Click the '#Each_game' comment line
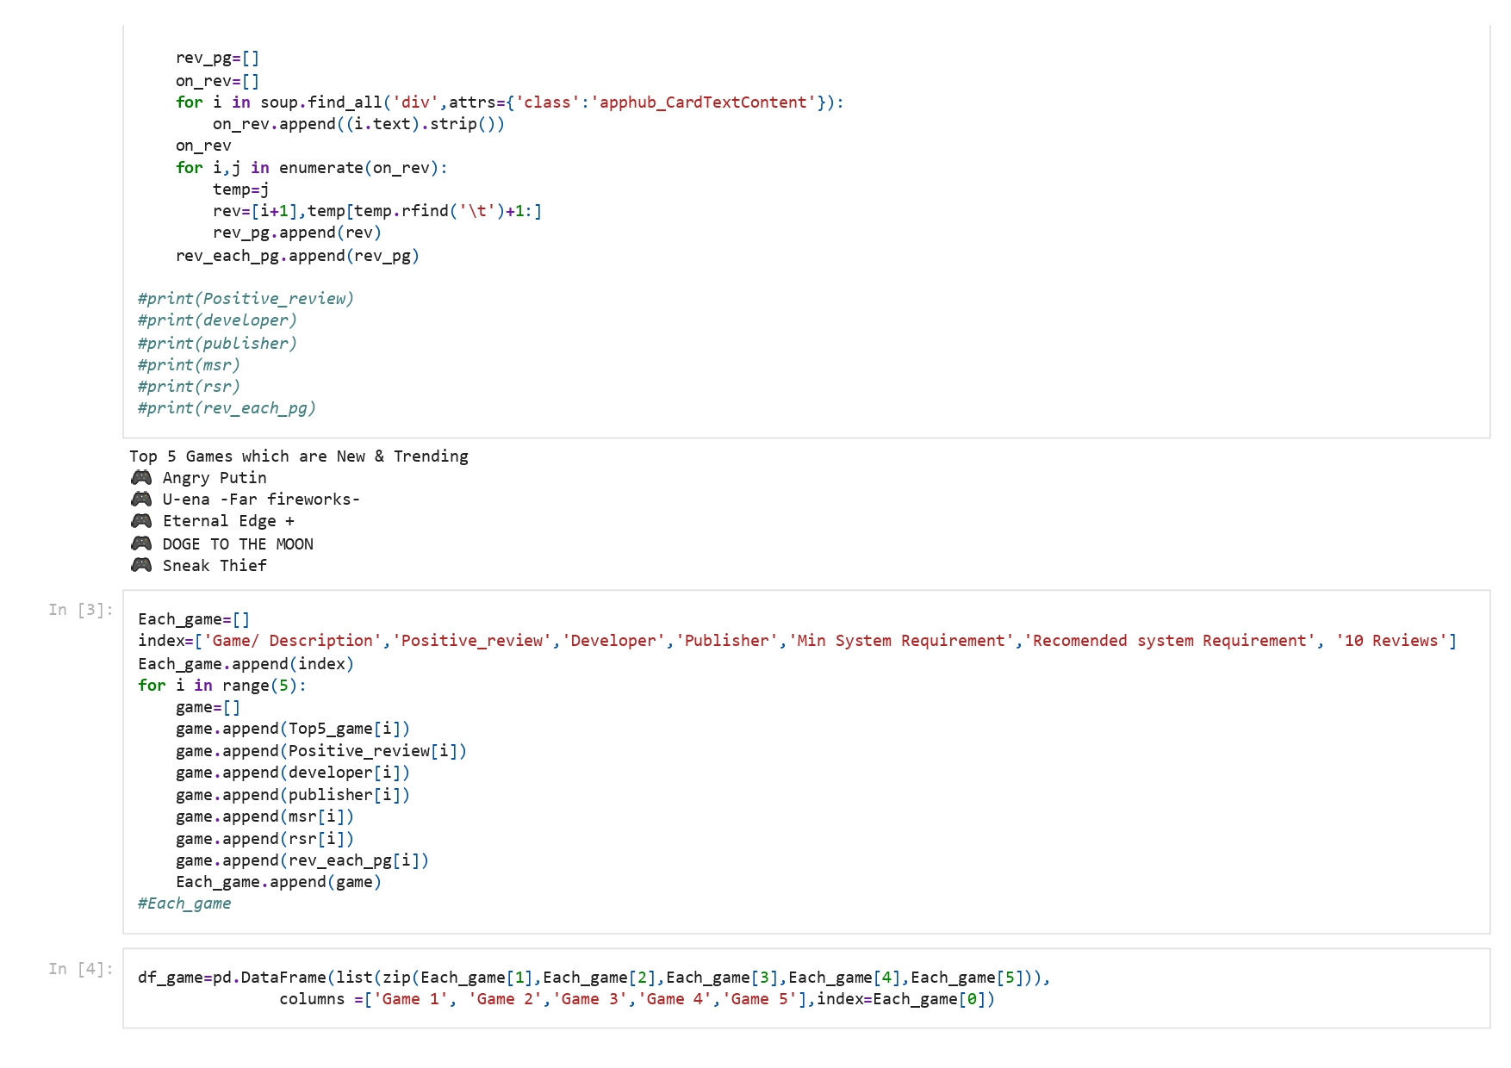 pos(184,903)
